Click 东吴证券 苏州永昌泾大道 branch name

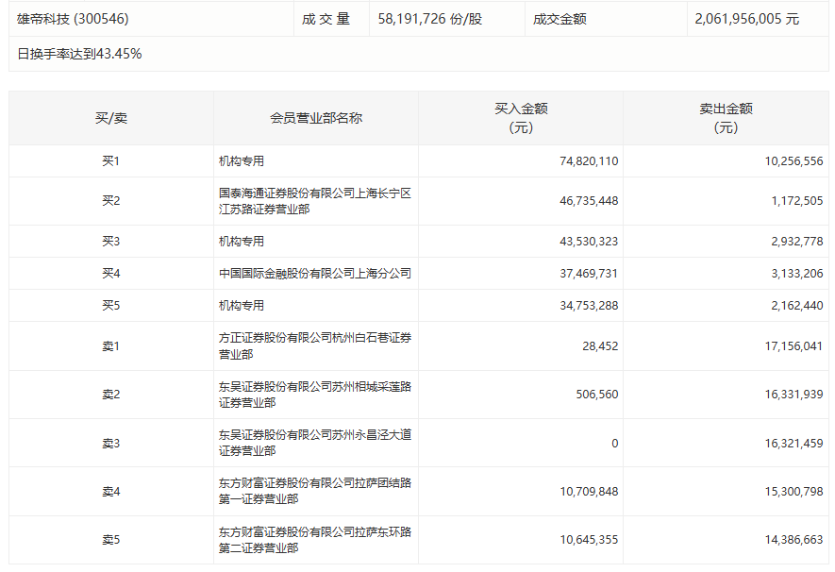click(x=315, y=443)
